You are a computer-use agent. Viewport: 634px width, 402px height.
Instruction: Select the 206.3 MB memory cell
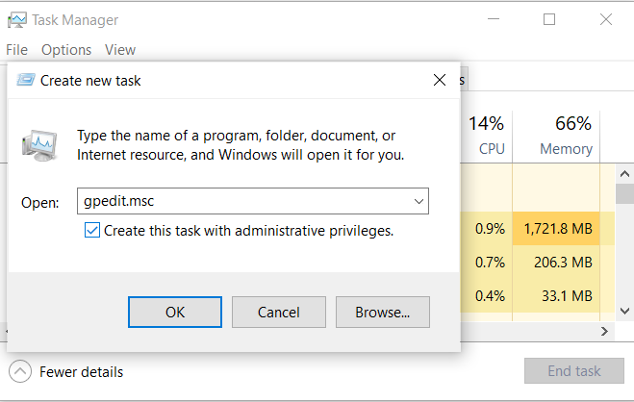click(x=556, y=263)
